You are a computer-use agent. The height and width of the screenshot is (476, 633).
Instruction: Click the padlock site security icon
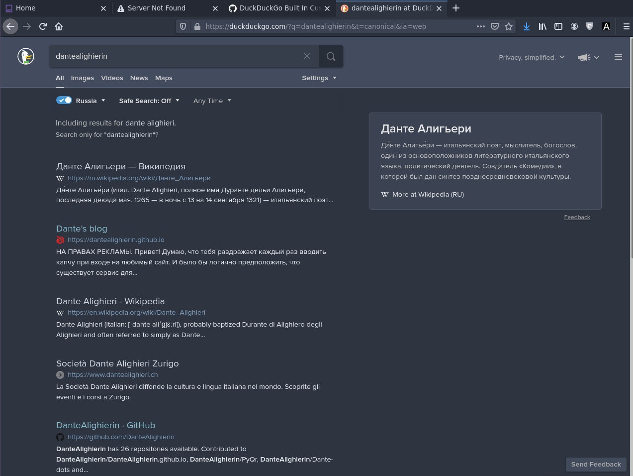click(x=197, y=26)
